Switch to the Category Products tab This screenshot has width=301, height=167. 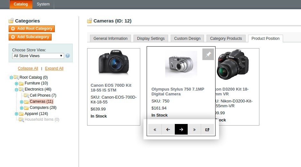click(226, 39)
